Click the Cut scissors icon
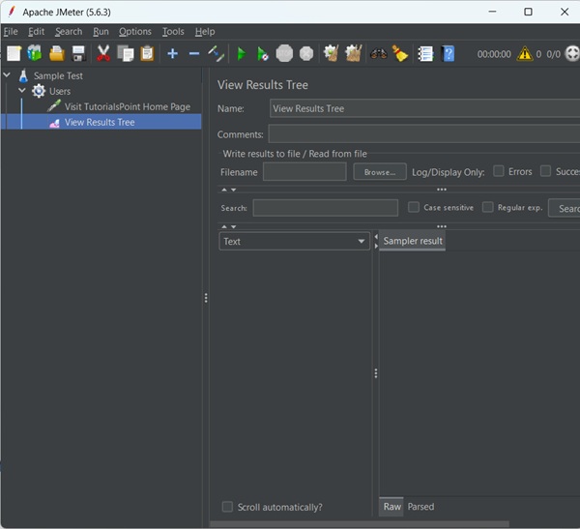The width and height of the screenshot is (580, 529). point(103,54)
